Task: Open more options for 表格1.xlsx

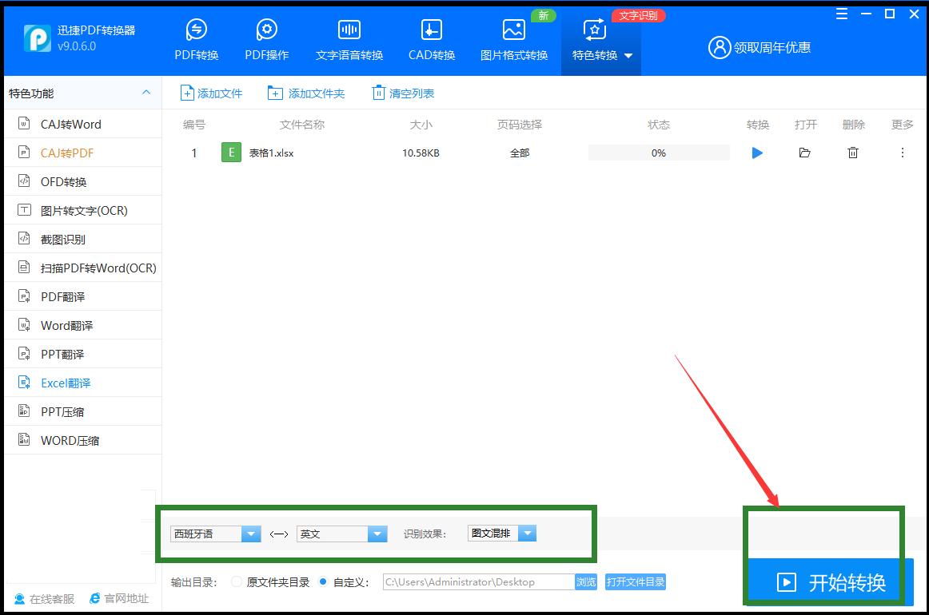Action: 902,153
